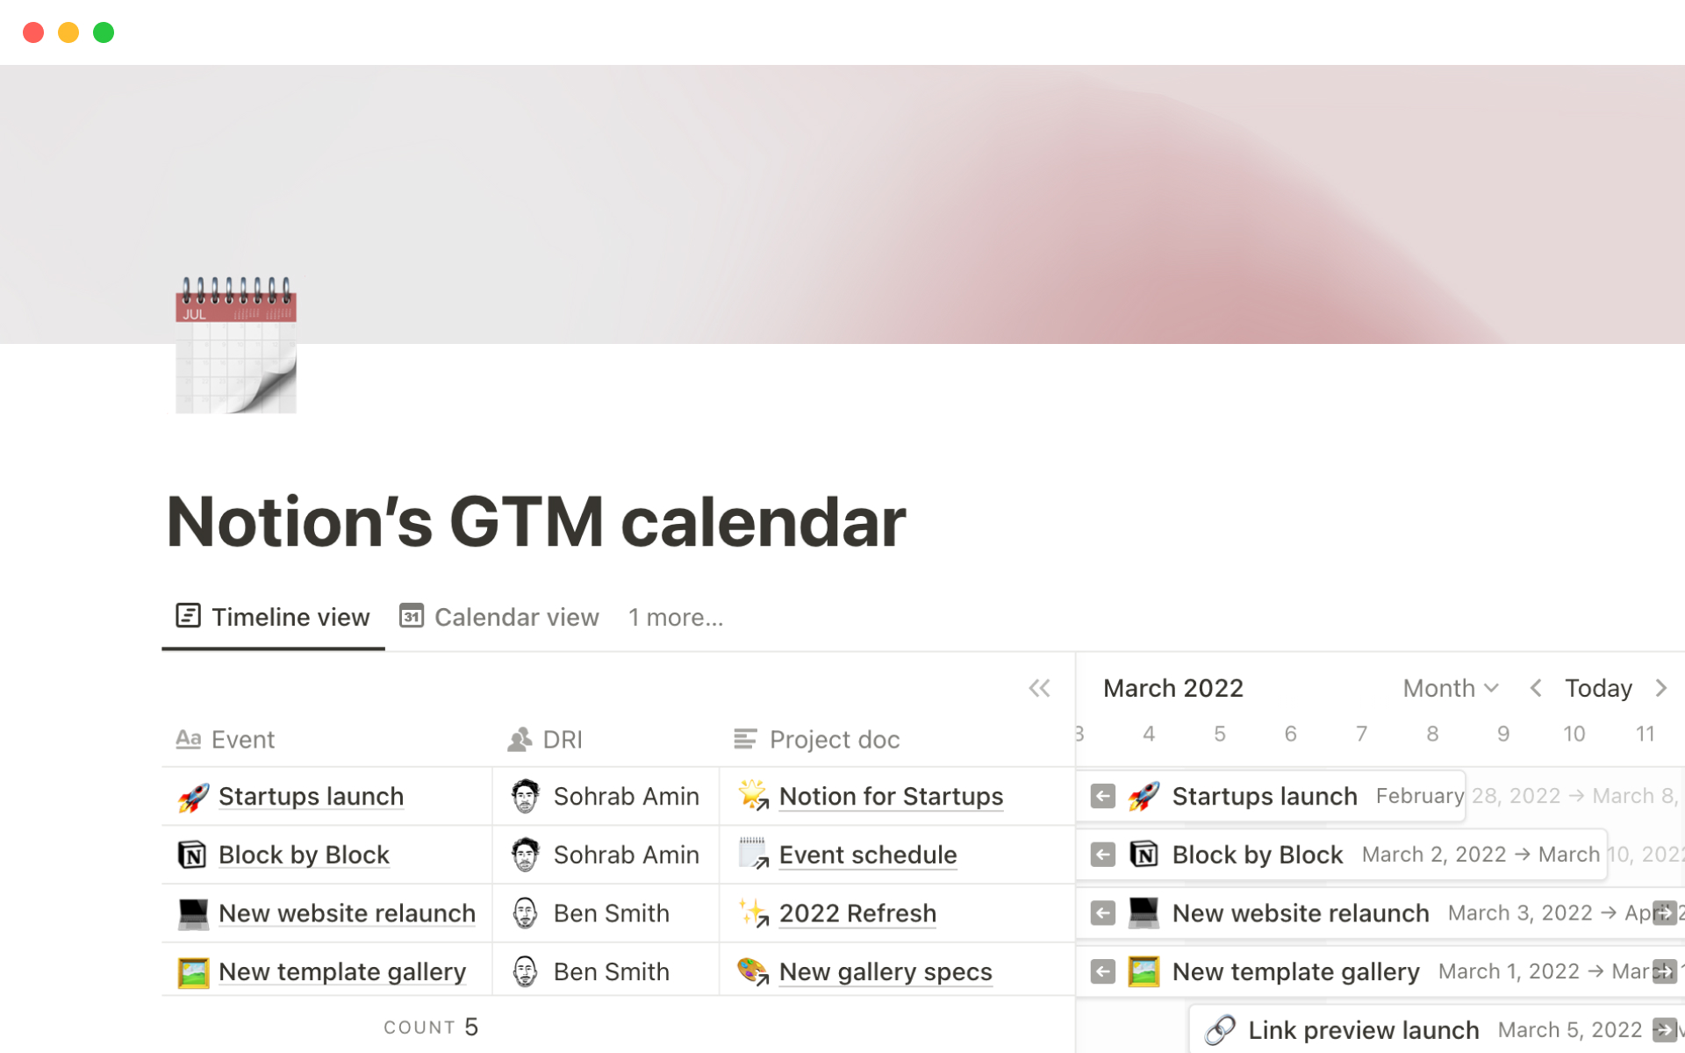1685x1053 pixels.
Task: Click the back arrow on New website relaunch row
Action: point(1101,913)
